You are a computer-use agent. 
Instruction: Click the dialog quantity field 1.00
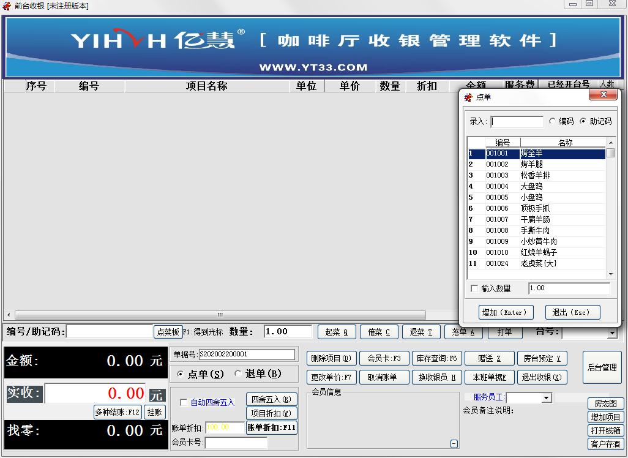click(x=569, y=288)
